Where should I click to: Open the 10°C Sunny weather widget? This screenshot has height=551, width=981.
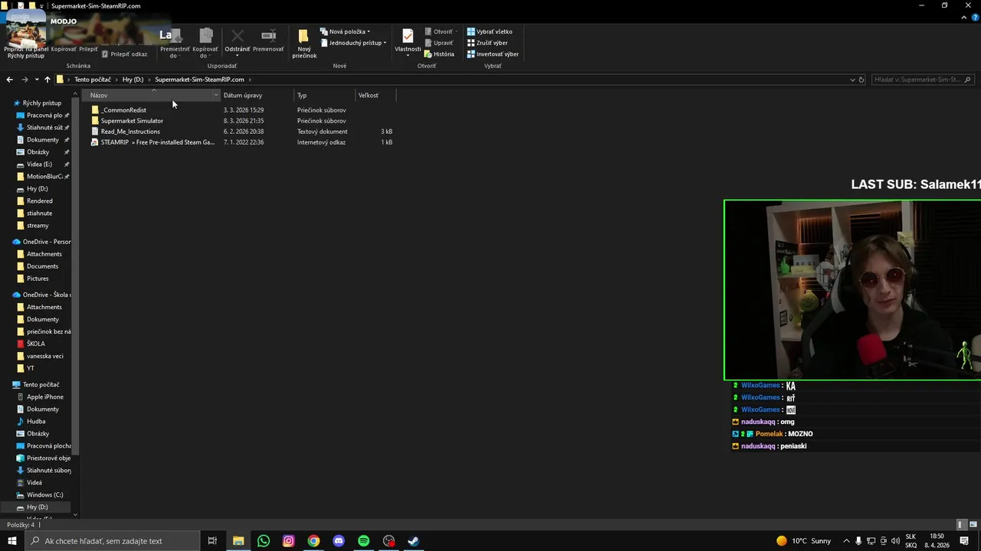(803, 541)
